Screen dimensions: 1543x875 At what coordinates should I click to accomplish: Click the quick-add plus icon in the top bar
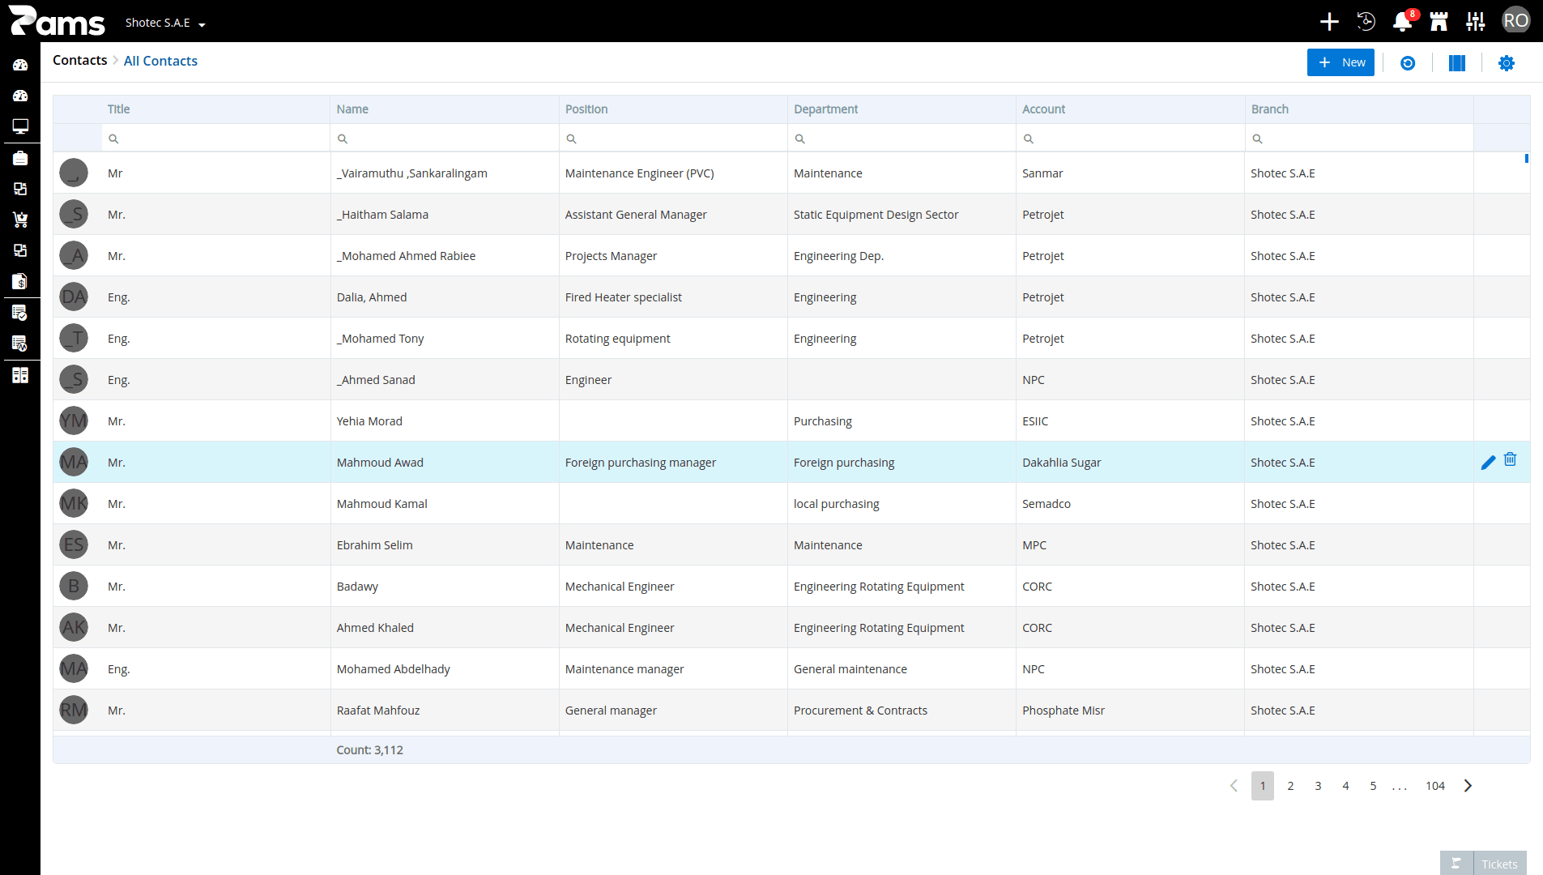(1329, 22)
